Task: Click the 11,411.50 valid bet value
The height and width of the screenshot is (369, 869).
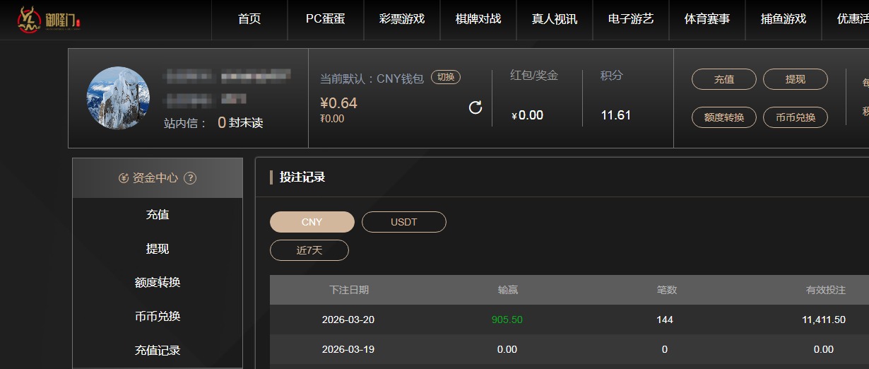Action: pos(824,320)
